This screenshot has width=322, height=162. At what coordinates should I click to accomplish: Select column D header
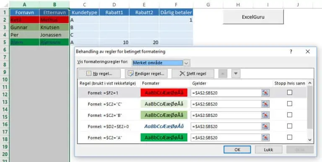114,5
